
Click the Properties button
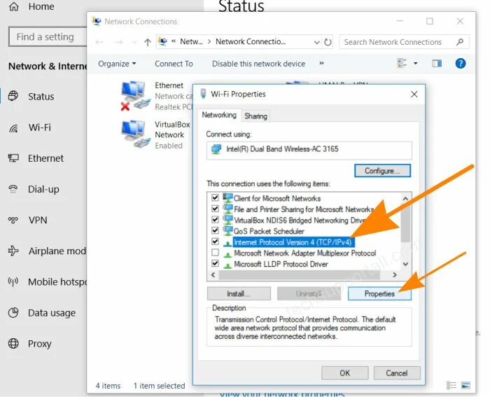click(x=379, y=294)
